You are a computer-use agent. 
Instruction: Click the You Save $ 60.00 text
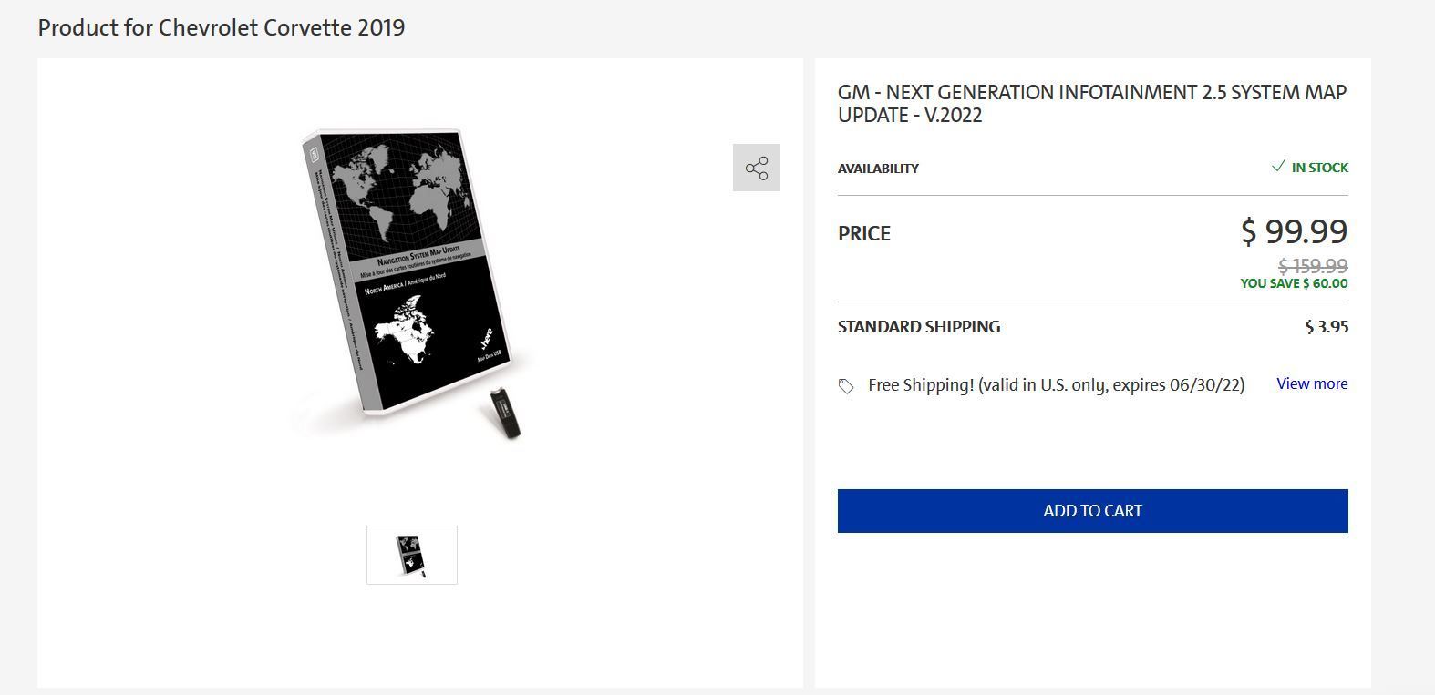(1294, 283)
